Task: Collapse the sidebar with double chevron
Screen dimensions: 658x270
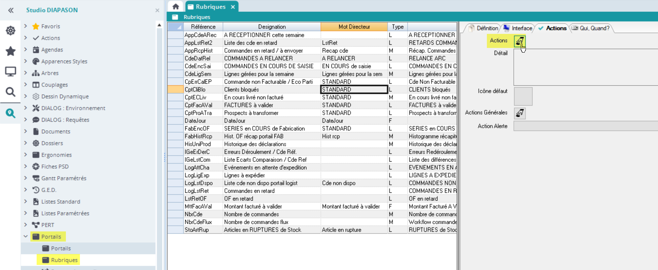Action: click(11, 10)
